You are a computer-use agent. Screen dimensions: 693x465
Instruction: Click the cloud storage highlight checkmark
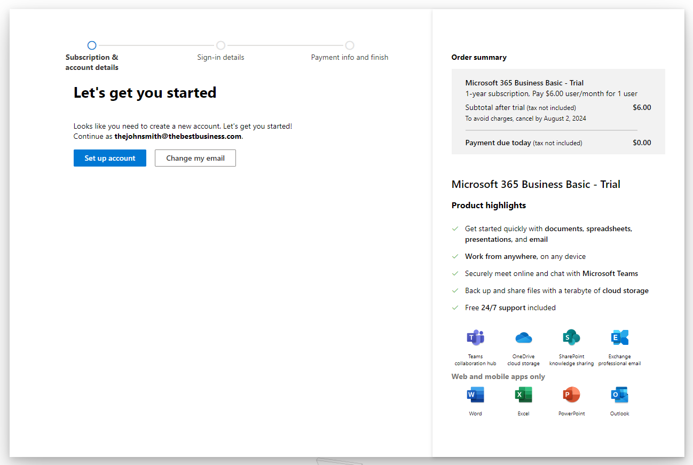click(455, 290)
